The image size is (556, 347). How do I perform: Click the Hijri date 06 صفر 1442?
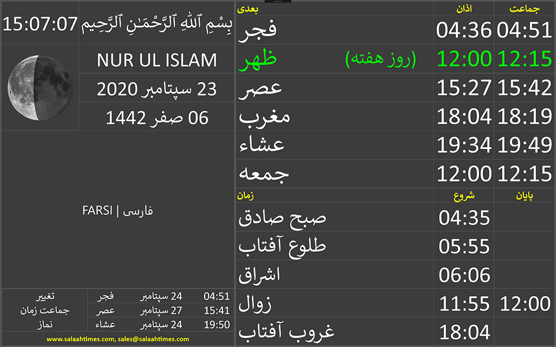click(157, 117)
